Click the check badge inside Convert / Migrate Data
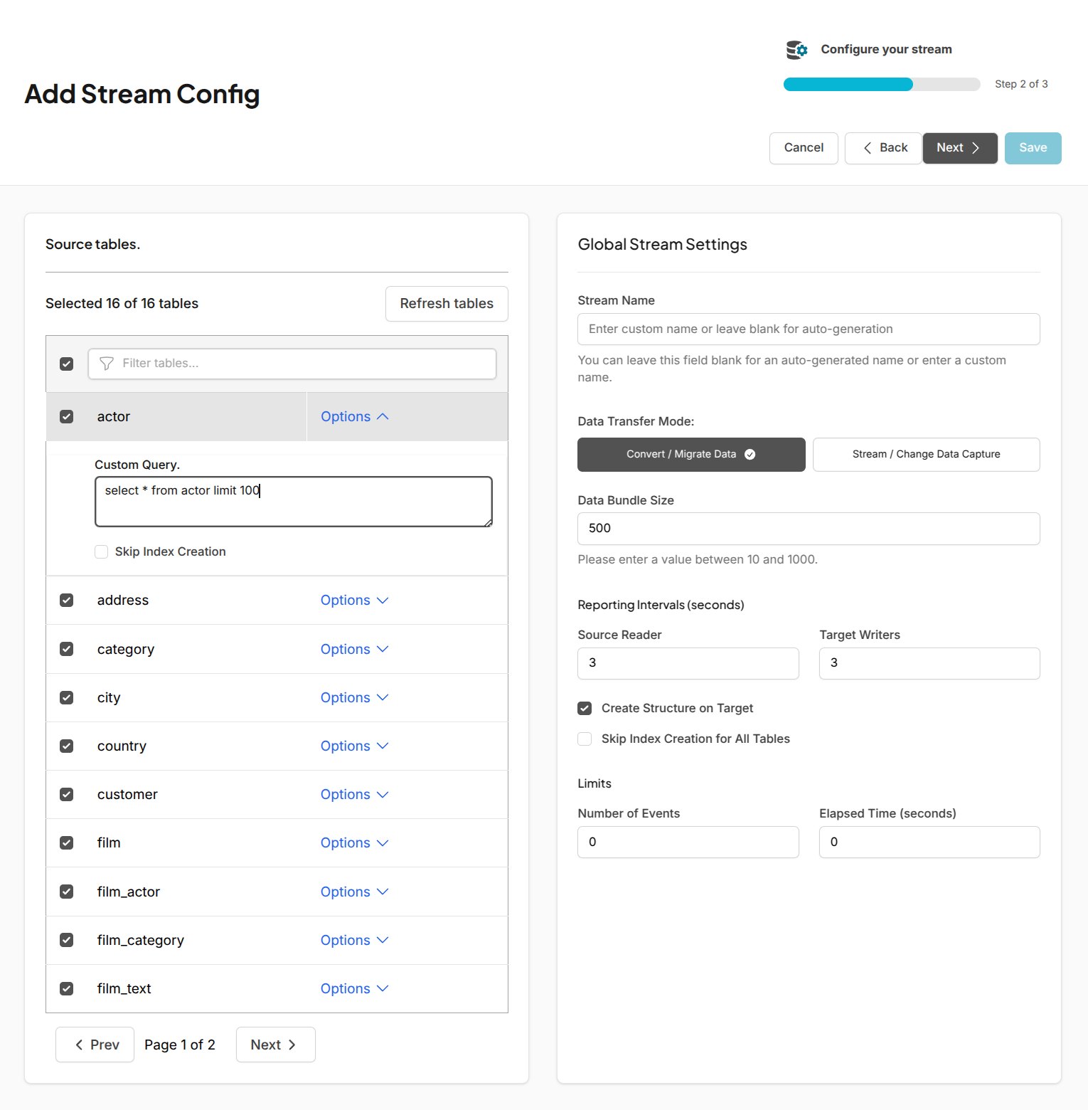 [750, 454]
